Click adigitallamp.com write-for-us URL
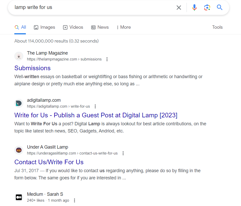Image resolution: width=241 pixels, height=206 pixels. click(58, 106)
